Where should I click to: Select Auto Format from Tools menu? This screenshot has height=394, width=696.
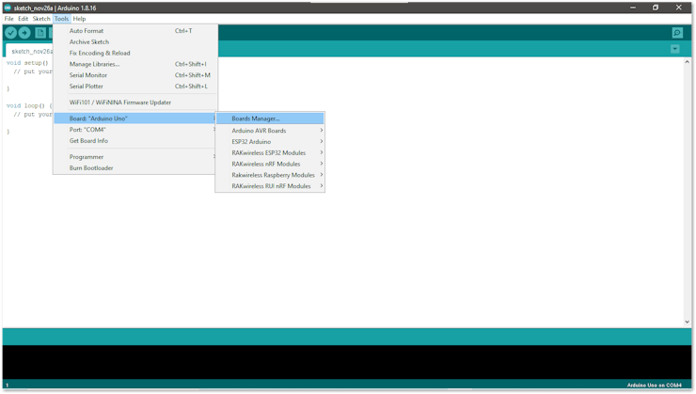coord(135,31)
